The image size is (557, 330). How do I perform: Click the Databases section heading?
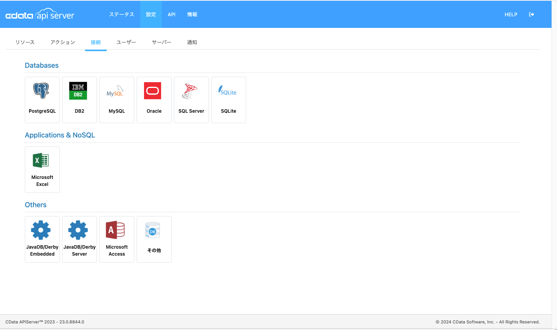click(x=42, y=65)
